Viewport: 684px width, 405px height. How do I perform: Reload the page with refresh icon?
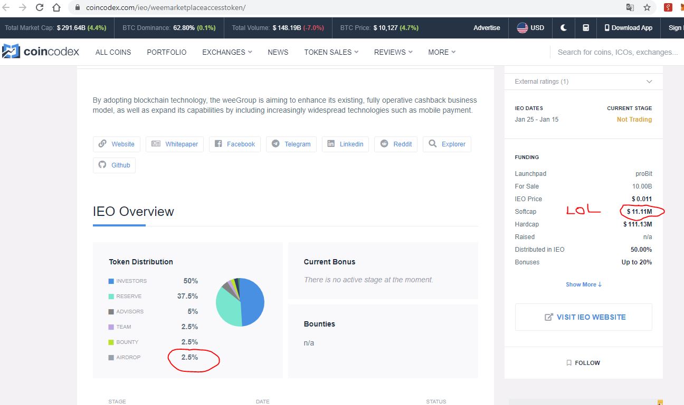(x=40, y=8)
